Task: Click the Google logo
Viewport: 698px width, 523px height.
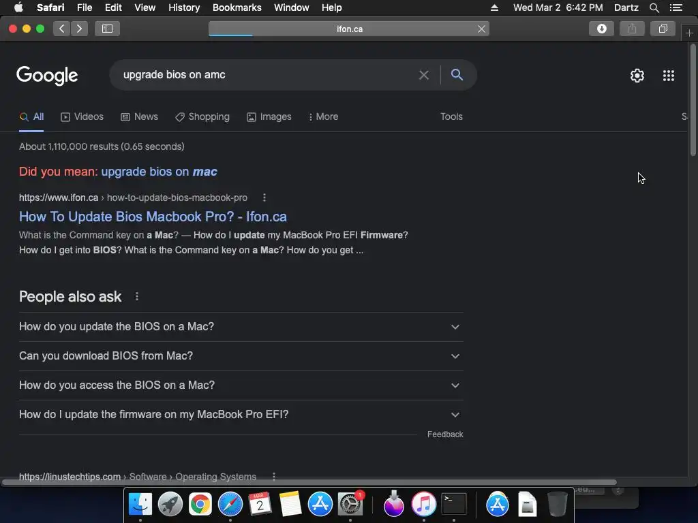Action: pyautogui.click(x=47, y=76)
